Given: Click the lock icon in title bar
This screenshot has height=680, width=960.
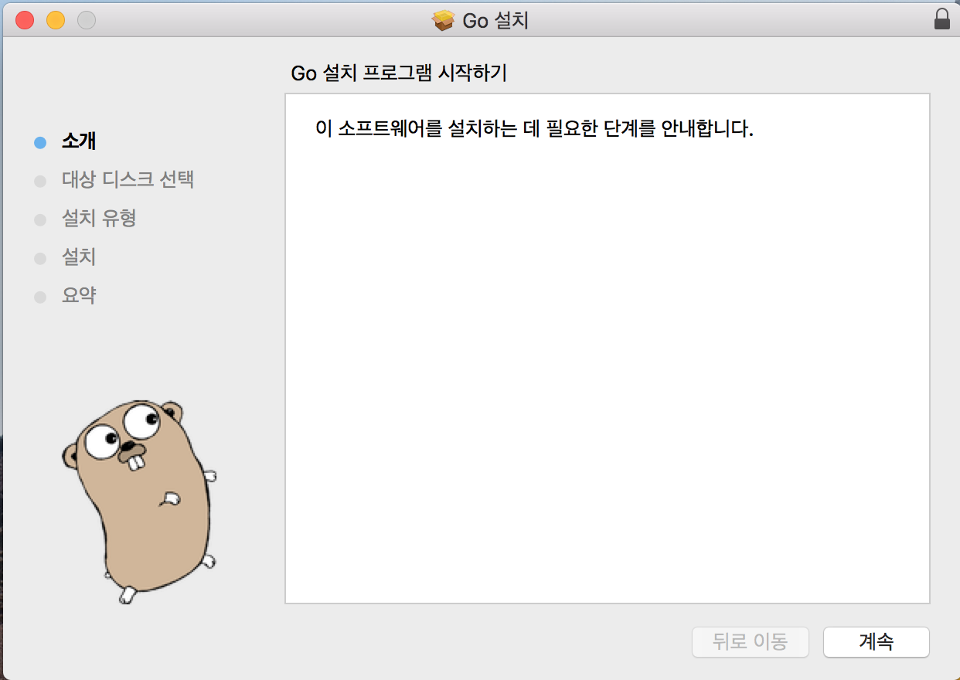Looking at the screenshot, I should (941, 19).
